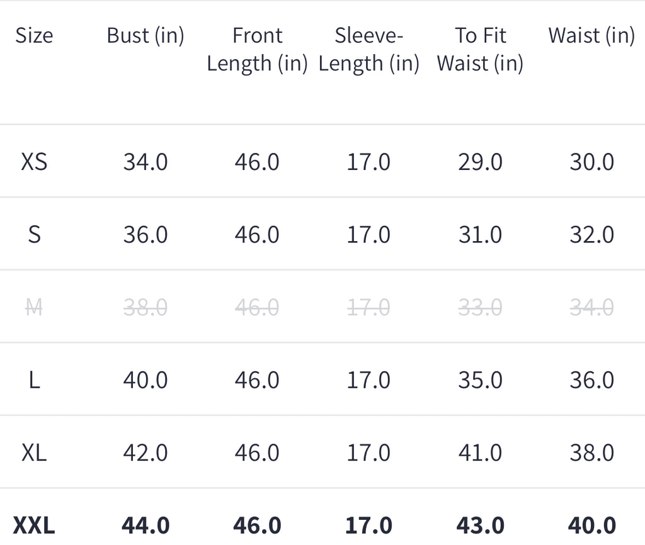
Task: Click L bust value 40.0
Action: click(146, 379)
